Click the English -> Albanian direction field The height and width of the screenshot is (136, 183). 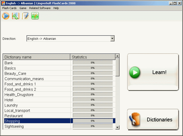point(71,39)
